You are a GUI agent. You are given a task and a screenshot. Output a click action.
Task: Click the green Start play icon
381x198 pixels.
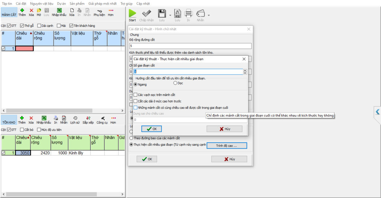(x=132, y=13)
